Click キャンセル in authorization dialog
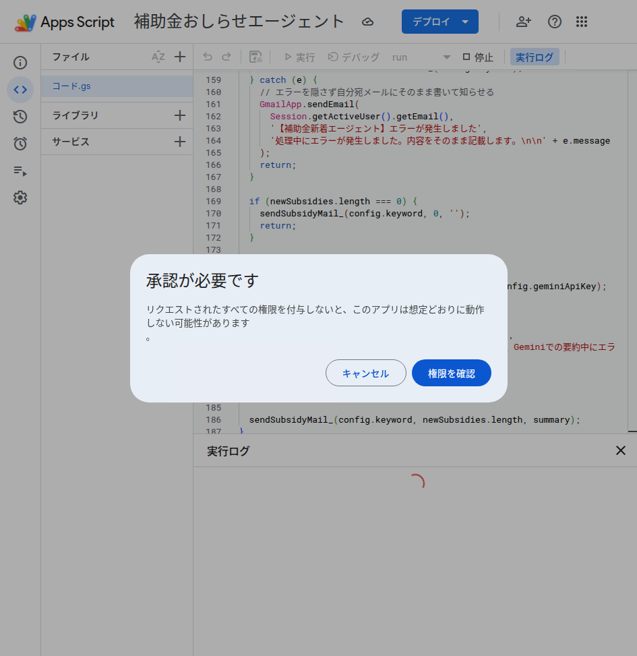Image resolution: width=637 pixels, height=656 pixels. [365, 373]
